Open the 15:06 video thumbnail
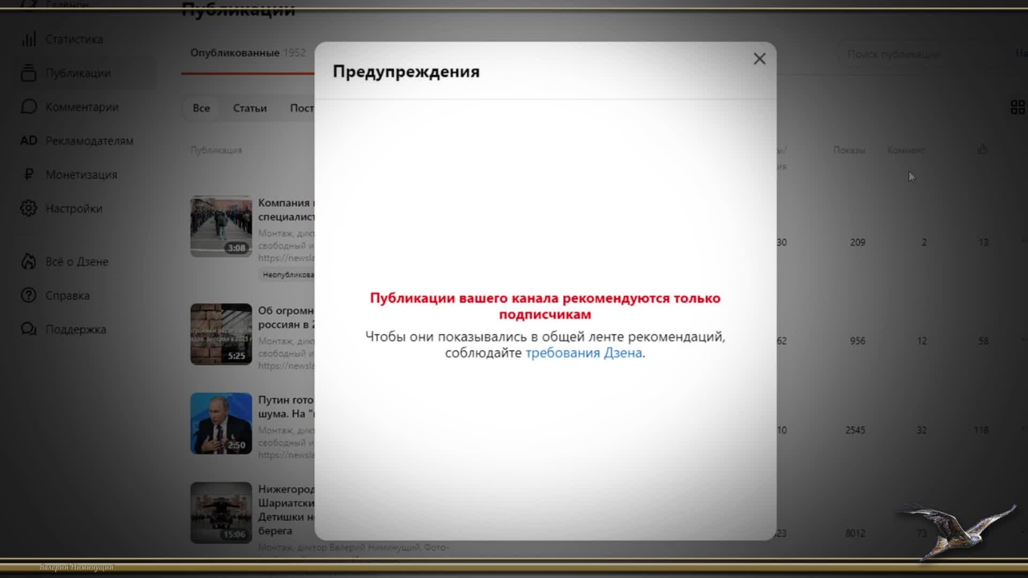The height and width of the screenshot is (578, 1028). click(221, 513)
